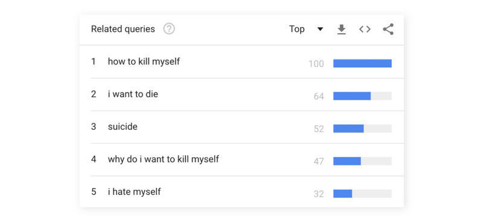Open the rank 1 related query link
483x222 pixels.
144,62
